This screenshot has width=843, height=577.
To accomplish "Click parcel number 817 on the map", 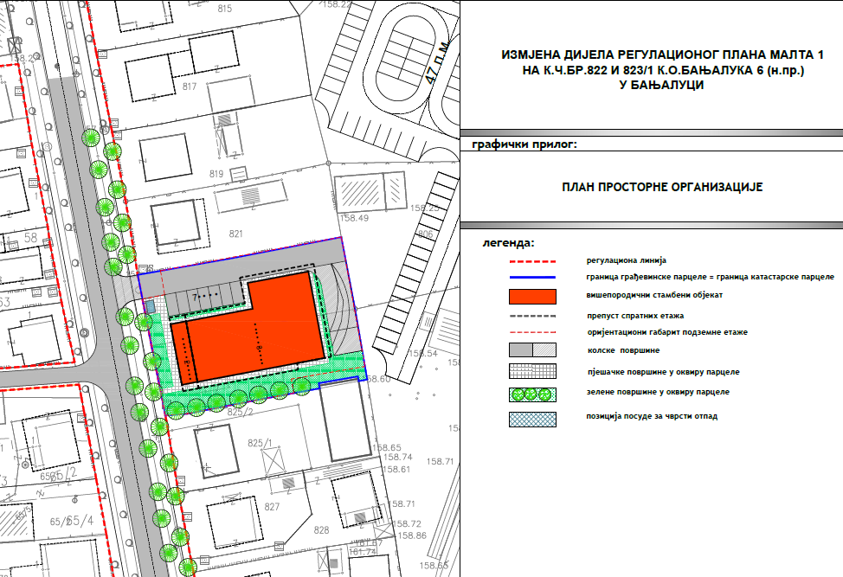I will [x=190, y=86].
